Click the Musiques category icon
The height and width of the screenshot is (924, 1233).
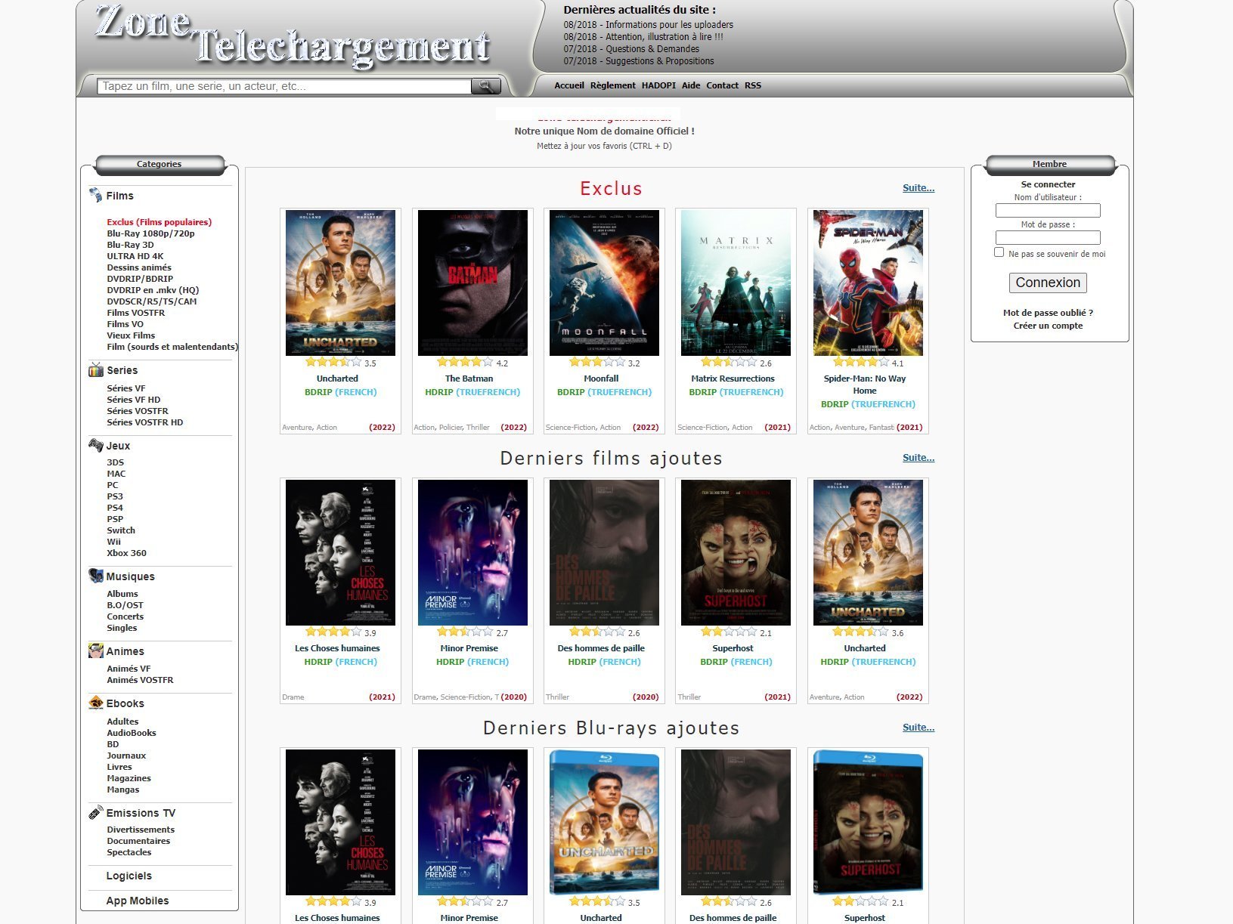click(96, 576)
